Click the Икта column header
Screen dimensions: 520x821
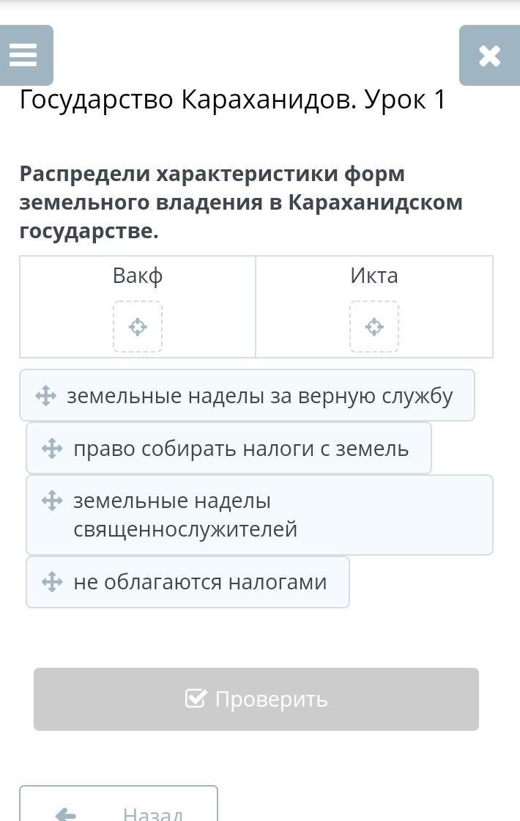click(374, 276)
